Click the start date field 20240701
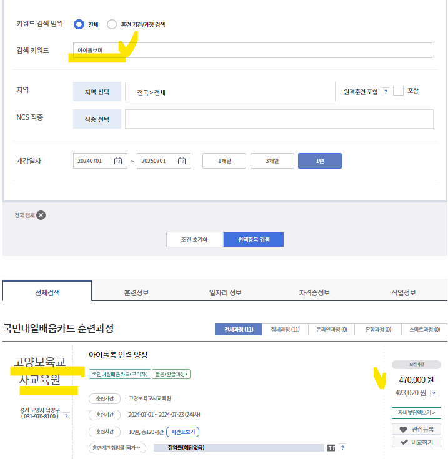Screen dimensions: 448x459 (100, 160)
